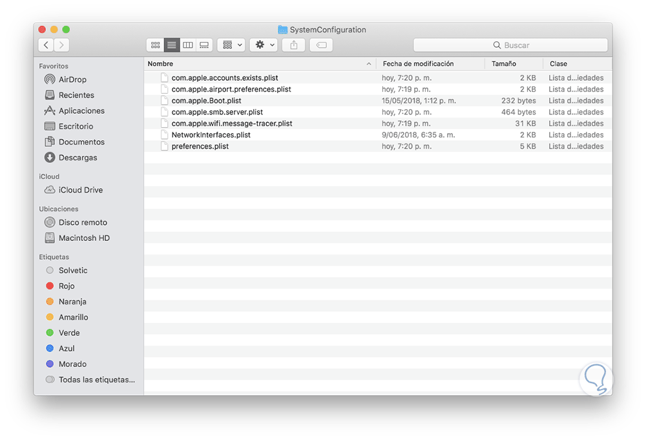Screen dimensions: 646x440
Task: Zoom the Finder window with green button
Action: click(x=66, y=30)
